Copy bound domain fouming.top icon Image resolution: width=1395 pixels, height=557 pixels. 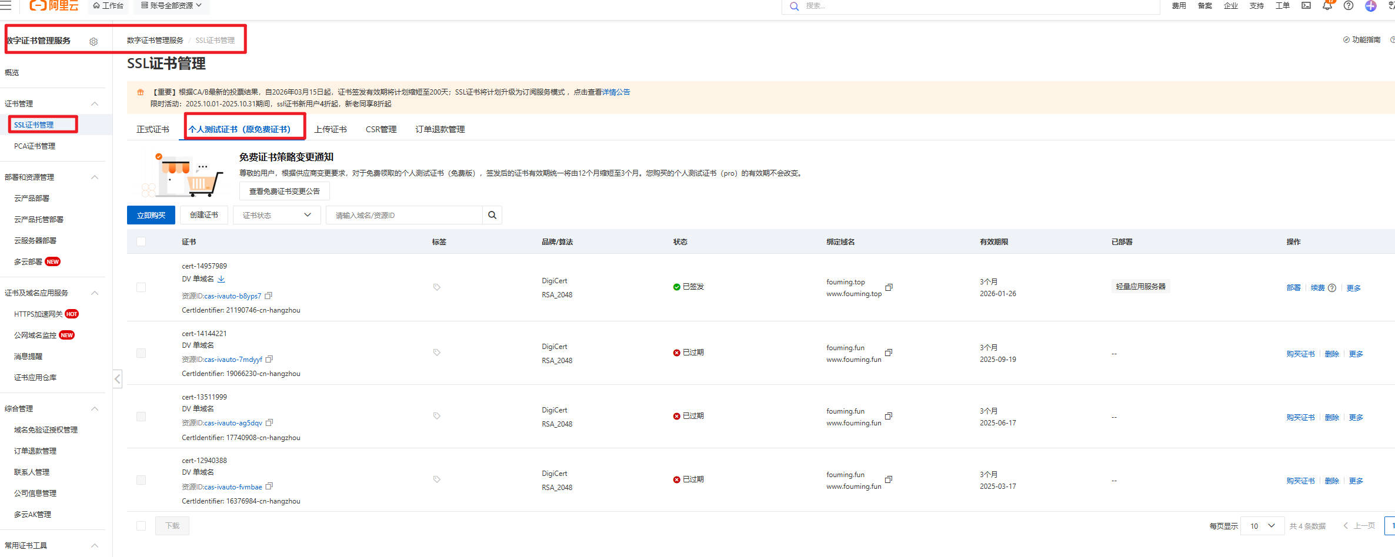889,287
